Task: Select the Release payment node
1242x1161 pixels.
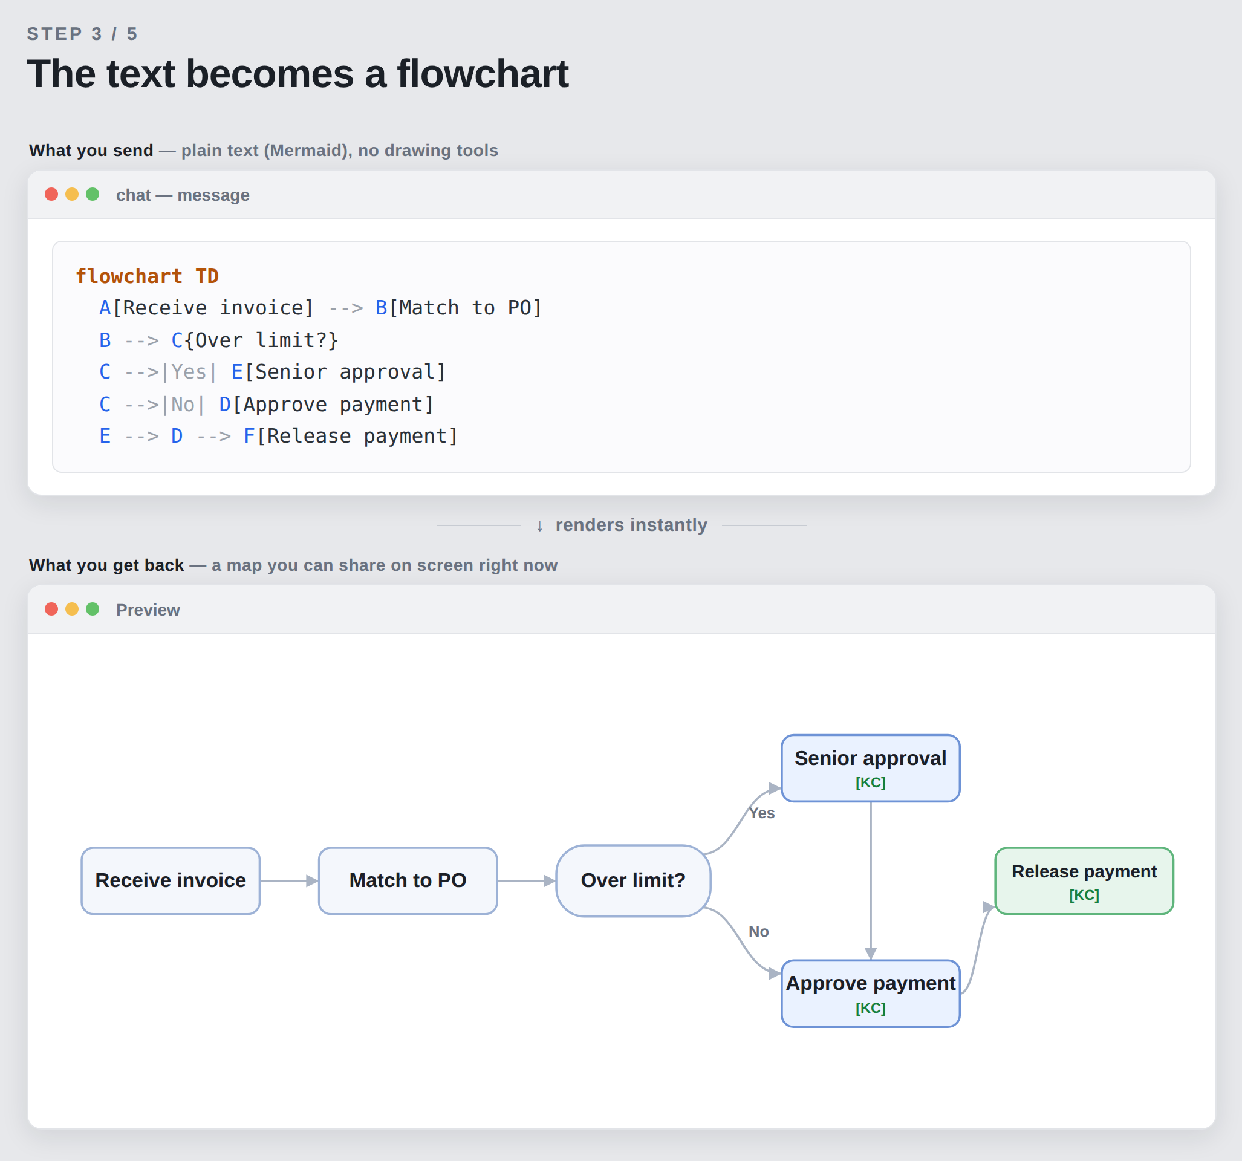Action: coord(1084,880)
